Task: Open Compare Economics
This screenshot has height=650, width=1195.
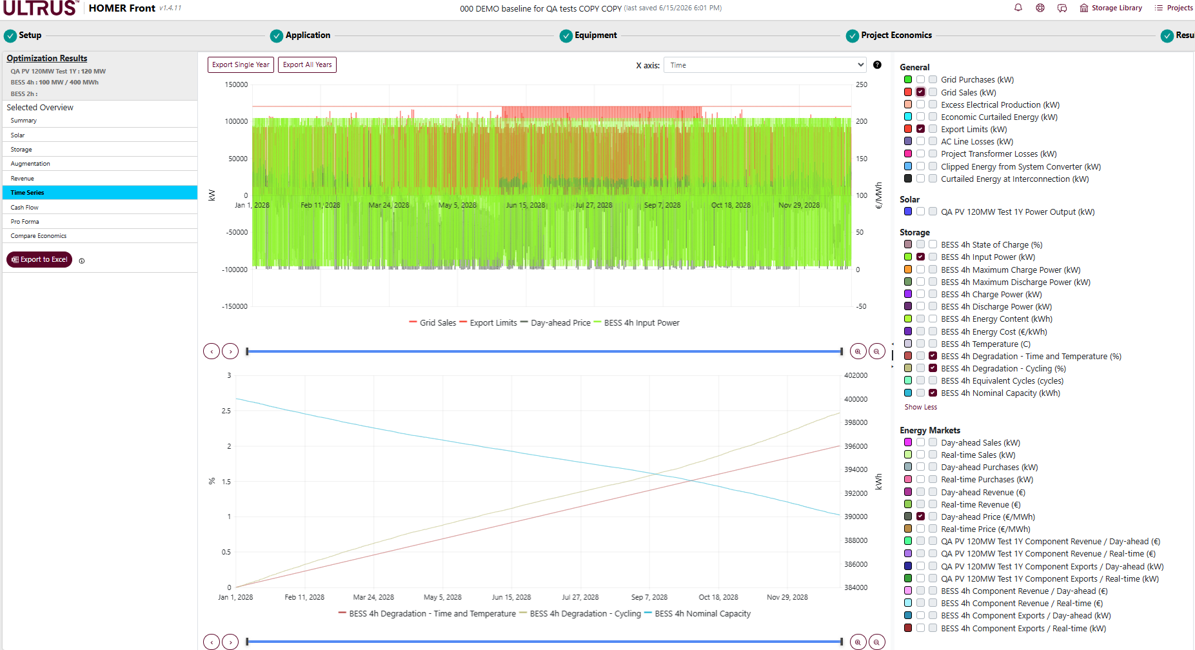Action: point(100,236)
